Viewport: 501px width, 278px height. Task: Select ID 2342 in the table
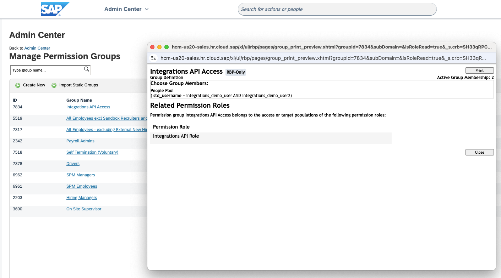tap(17, 141)
